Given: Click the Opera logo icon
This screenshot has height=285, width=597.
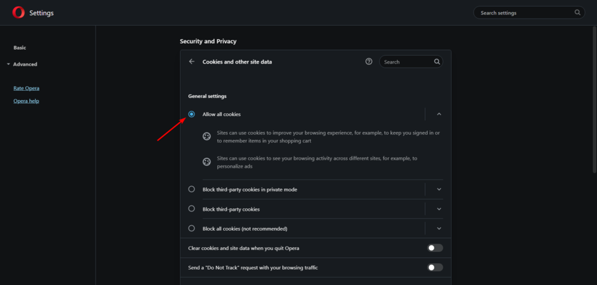Looking at the screenshot, I should point(19,13).
